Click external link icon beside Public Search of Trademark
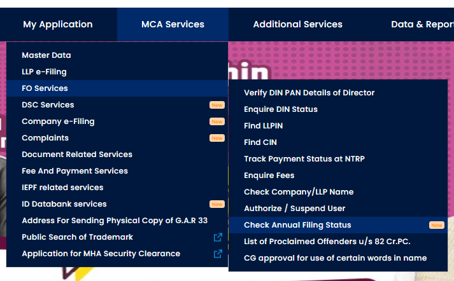 tap(218, 237)
